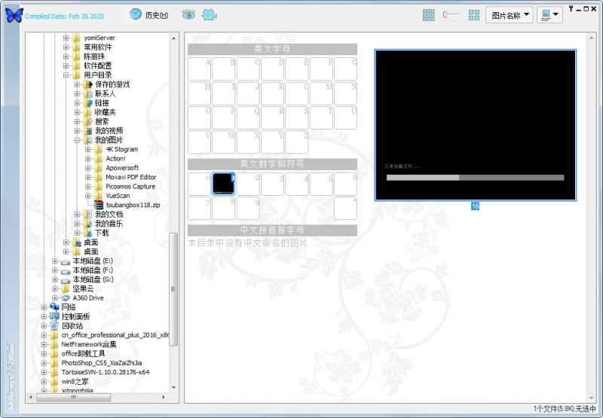Image resolution: width=603 pixels, height=418 pixels.
Task: Select the 保存的游戏 folder
Action: click(x=112, y=84)
